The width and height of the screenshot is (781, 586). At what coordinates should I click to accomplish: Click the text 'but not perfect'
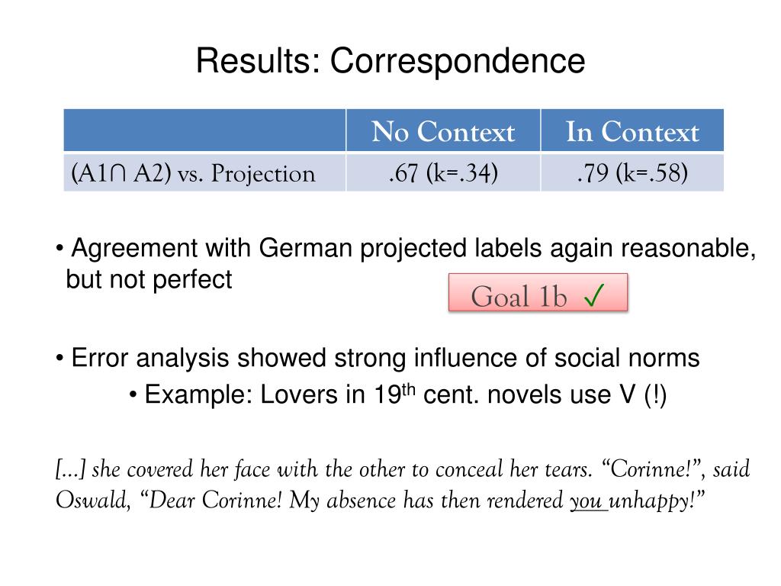tap(149, 279)
